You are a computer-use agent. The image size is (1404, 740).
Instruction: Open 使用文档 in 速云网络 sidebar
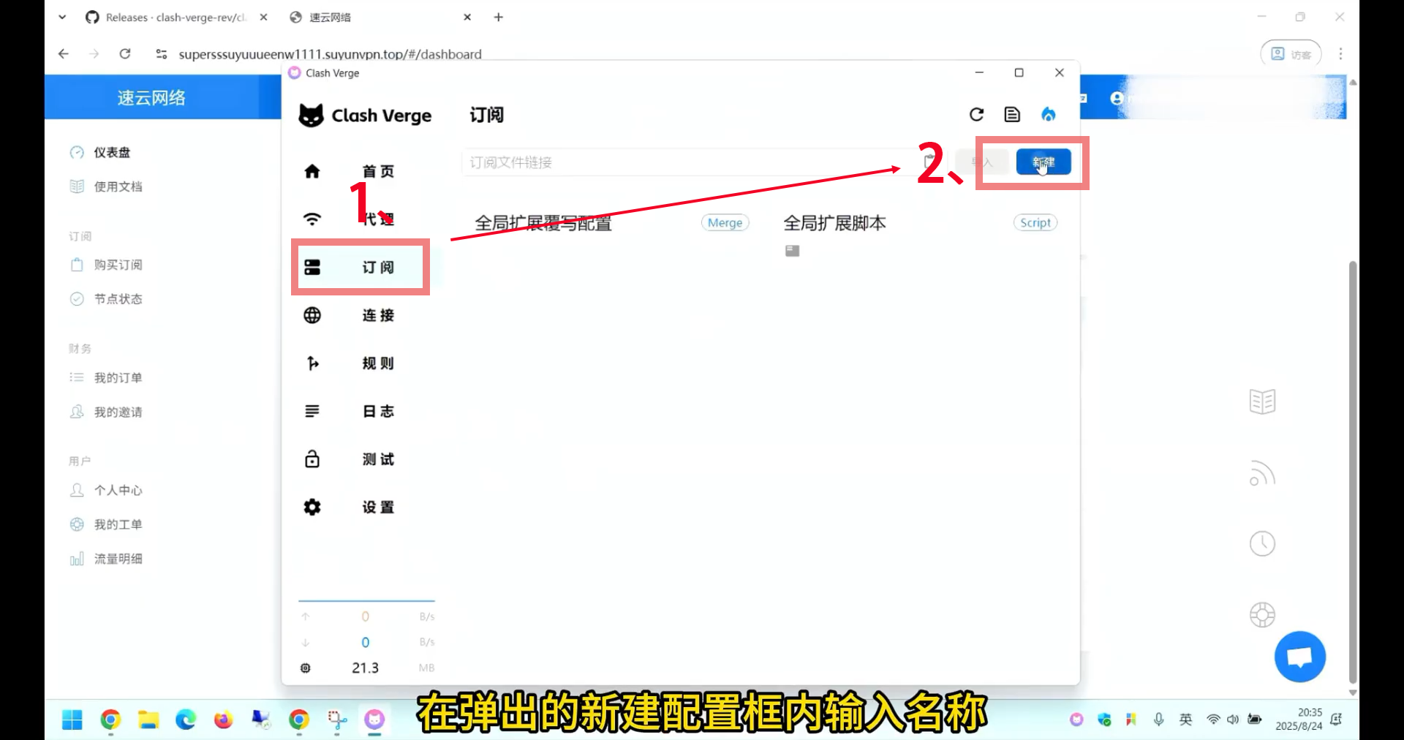click(x=118, y=186)
